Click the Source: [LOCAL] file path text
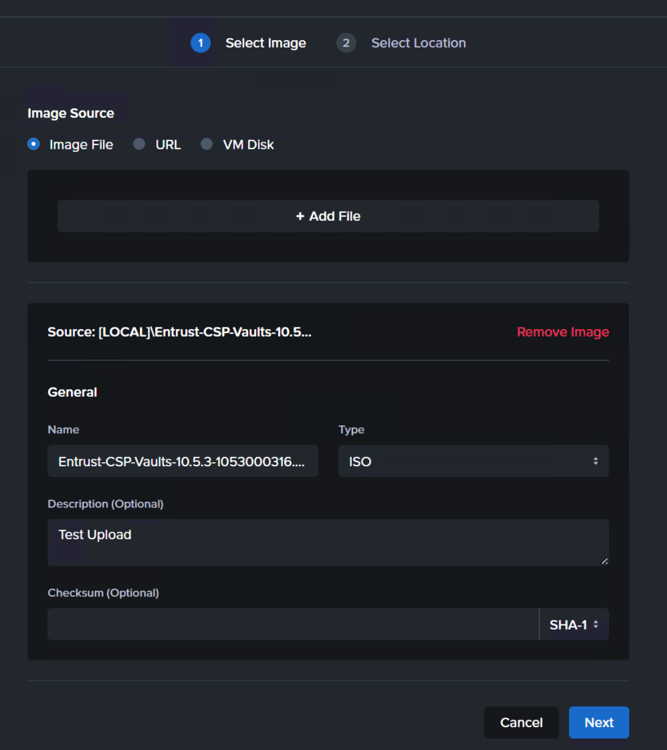Image resolution: width=667 pixels, height=750 pixels. point(179,332)
